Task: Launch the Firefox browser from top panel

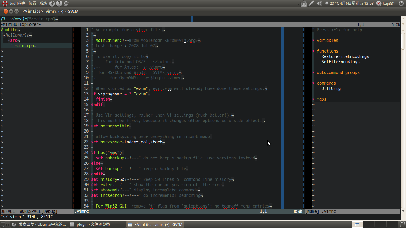Action: click(52, 4)
